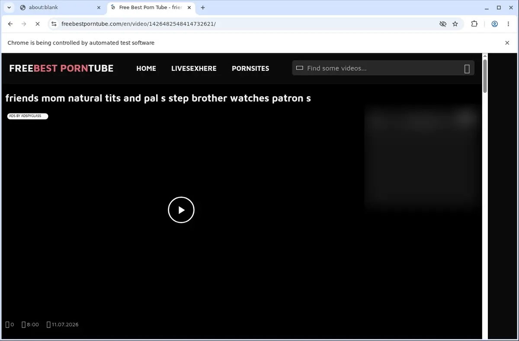
Task: Maximize the Chrome window
Action: pyautogui.click(x=499, y=7)
